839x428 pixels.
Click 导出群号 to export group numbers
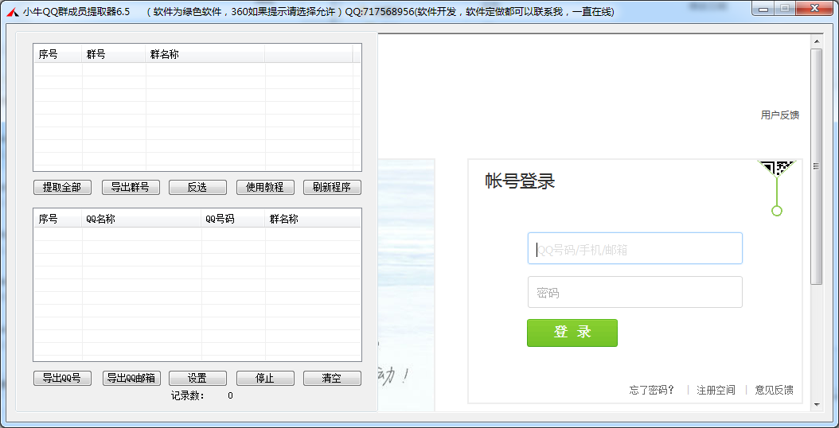pos(131,188)
